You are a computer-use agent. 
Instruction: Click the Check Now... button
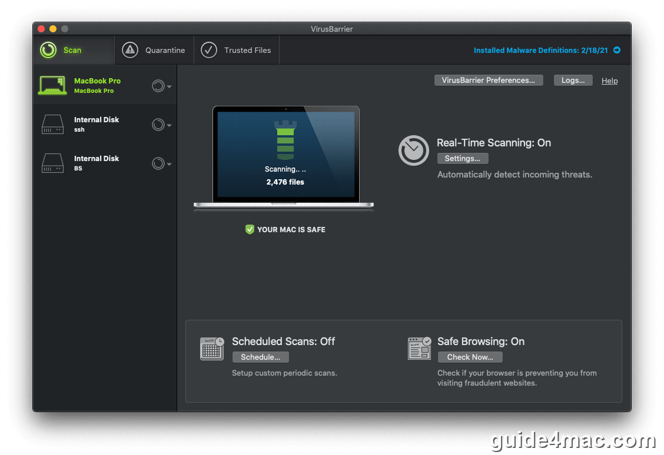[470, 357]
